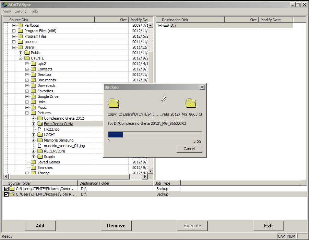The height and width of the screenshot is (240, 309).
Task: Expand the RECENSIONI node
Action: click(x=34, y=151)
